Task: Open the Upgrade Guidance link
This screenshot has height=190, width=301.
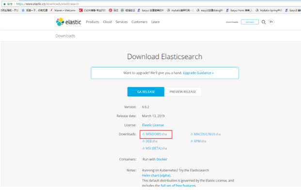Action: point(198,73)
